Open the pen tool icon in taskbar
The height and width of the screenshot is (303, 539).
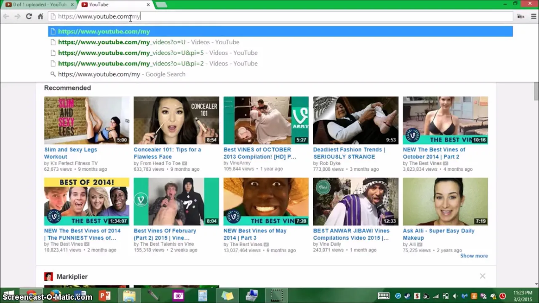click(154, 296)
